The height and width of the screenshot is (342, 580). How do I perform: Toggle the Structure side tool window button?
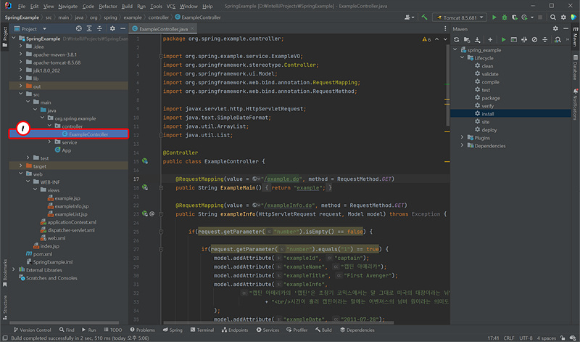[5, 307]
